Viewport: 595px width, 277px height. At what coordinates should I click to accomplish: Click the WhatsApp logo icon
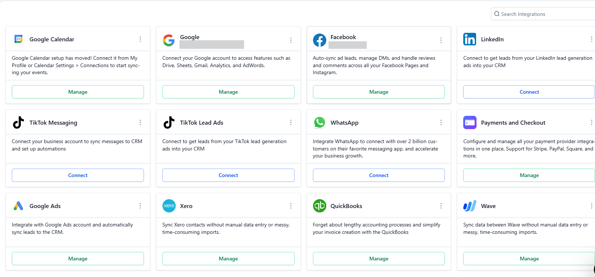[319, 122]
